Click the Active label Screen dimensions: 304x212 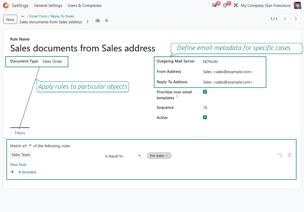(x=162, y=117)
